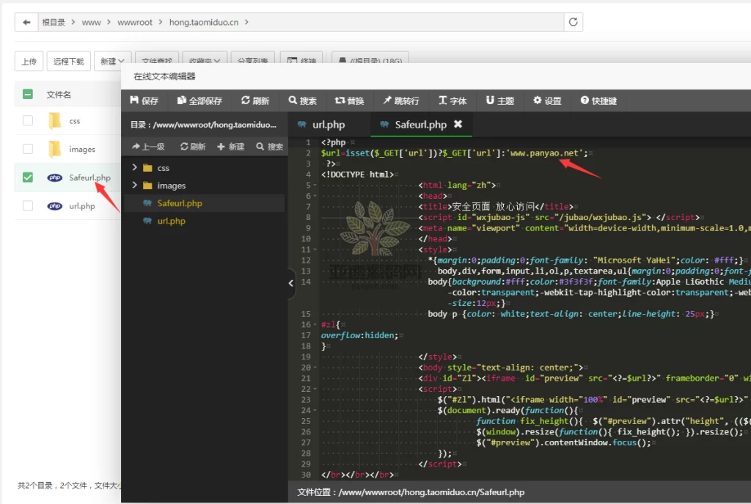Close the Safeurl.php tab
This screenshot has width=751, height=504.
tap(458, 124)
